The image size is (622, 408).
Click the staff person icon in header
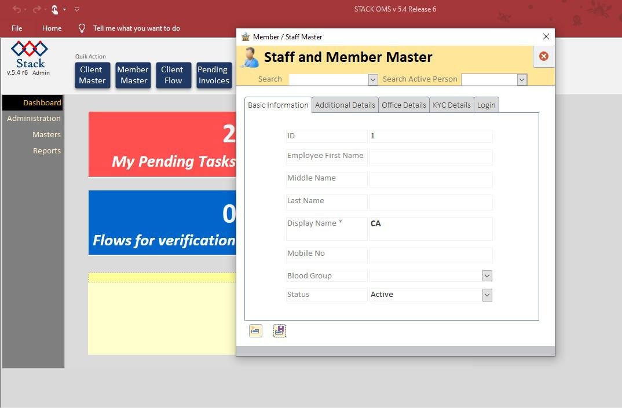[250, 57]
